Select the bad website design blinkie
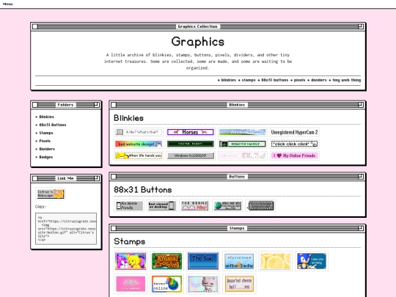Image resolution: width=396 pixels, height=297 pixels. point(139,144)
